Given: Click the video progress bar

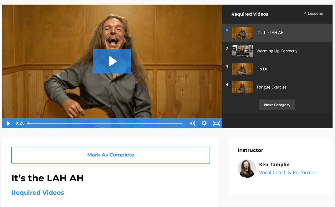Looking at the screenshot, I should [106, 123].
